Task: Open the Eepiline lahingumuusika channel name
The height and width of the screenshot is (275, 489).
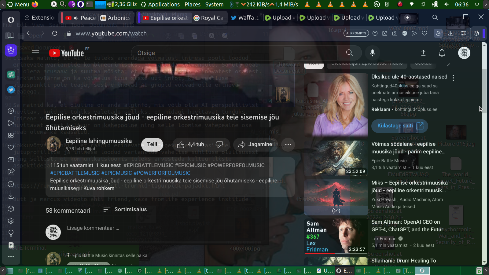Action: [x=99, y=141]
